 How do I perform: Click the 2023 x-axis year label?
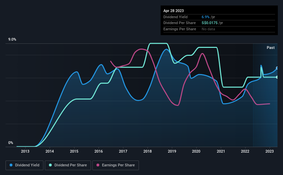[270, 151]
